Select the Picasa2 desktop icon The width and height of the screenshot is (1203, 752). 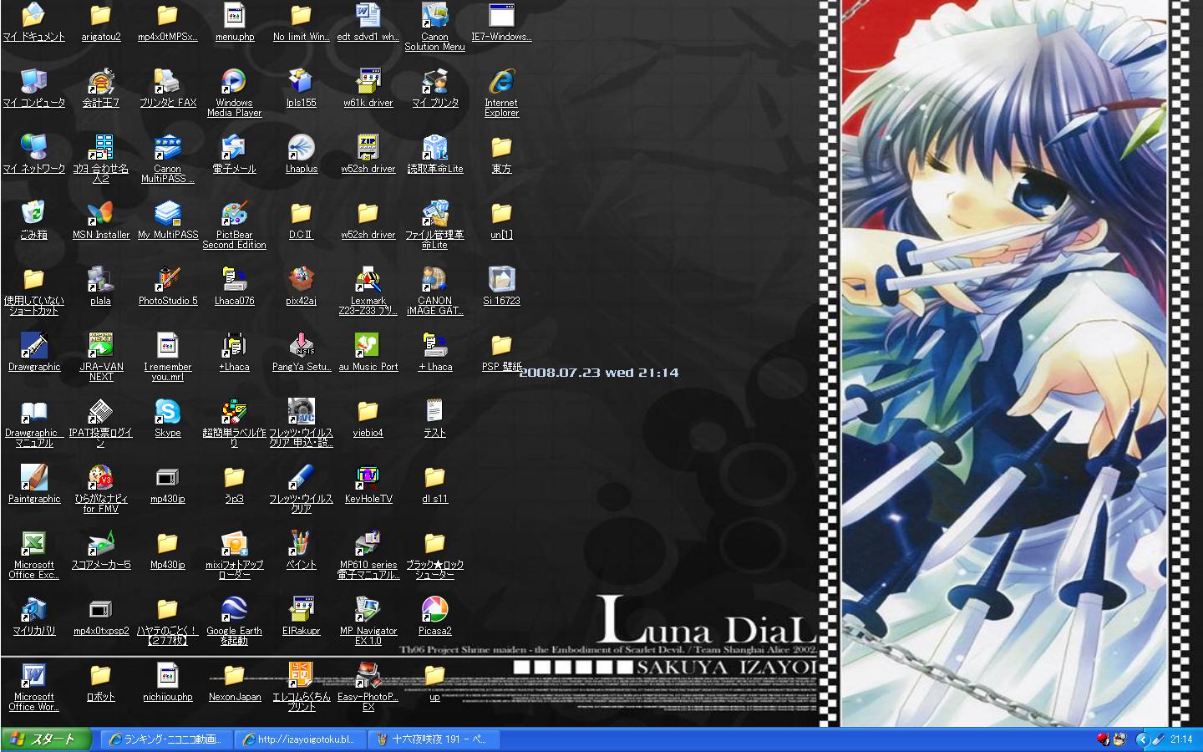coord(434,609)
